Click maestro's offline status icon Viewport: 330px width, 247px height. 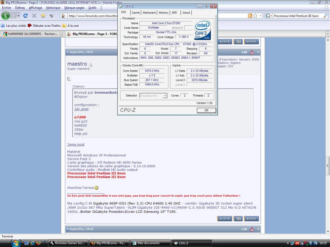[x=91, y=65]
